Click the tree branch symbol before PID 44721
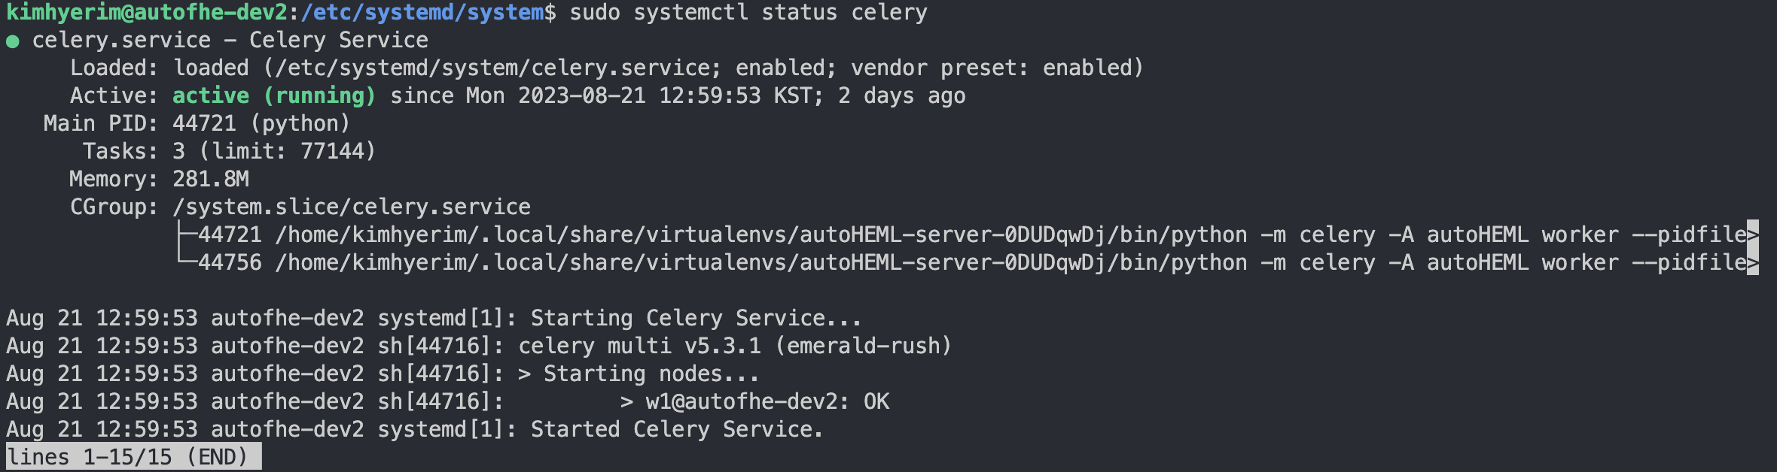Viewport: 1777px width, 472px height. (x=186, y=234)
